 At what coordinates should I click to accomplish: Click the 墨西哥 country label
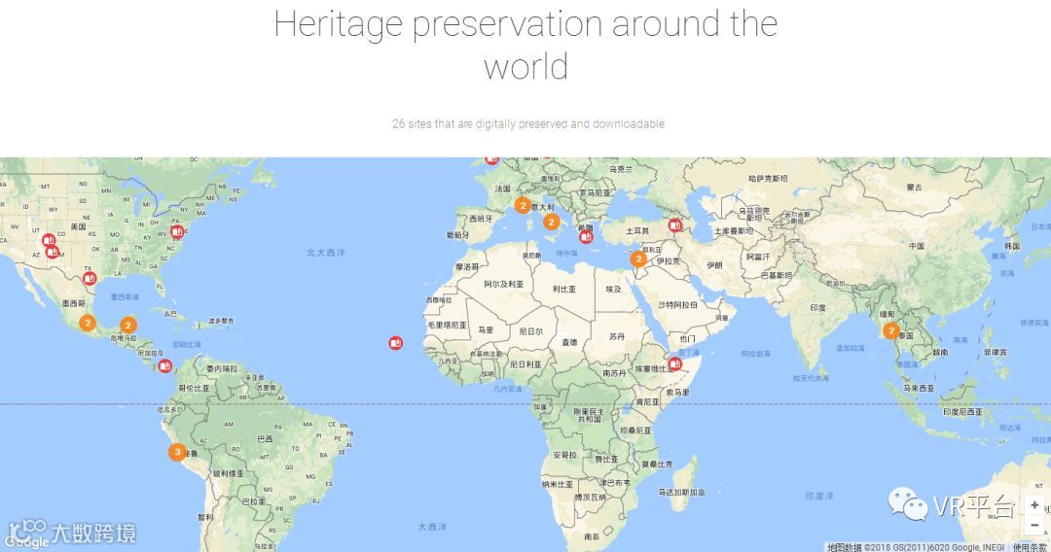click(74, 303)
